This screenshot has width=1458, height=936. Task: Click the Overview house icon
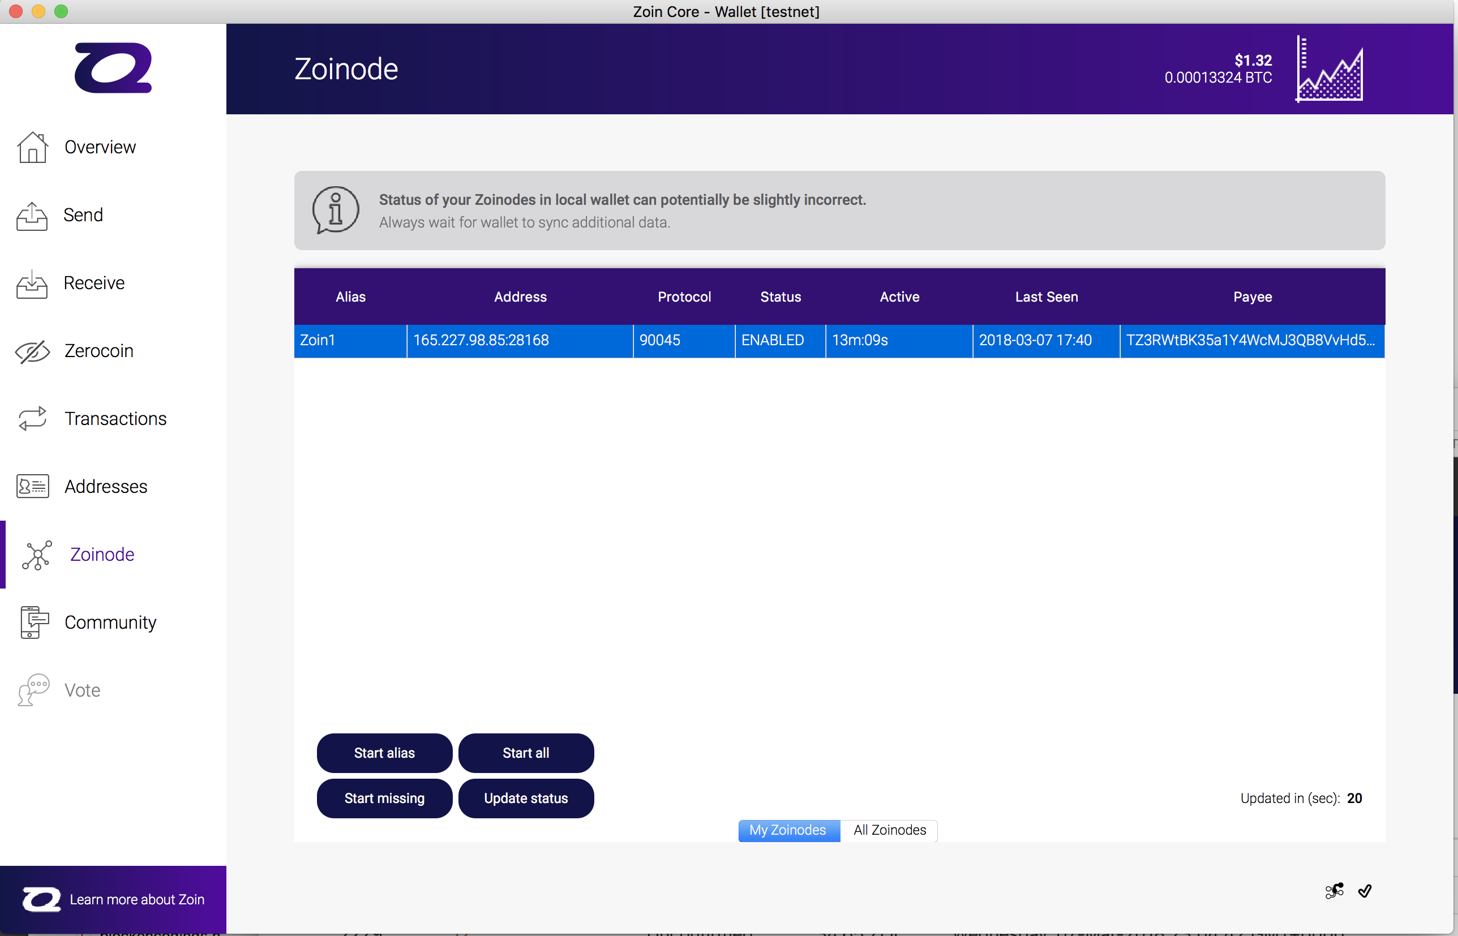click(x=32, y=147)
